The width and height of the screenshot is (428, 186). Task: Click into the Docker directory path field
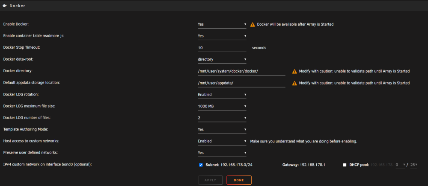click(x=241, y=71)
